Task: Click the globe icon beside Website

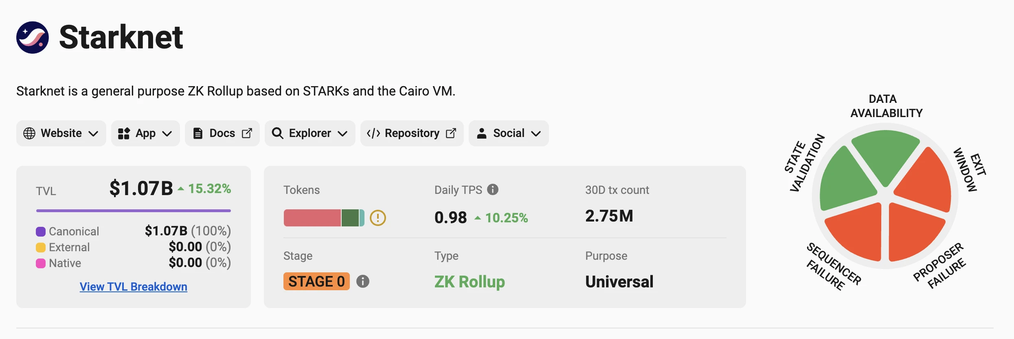Action: [x=29, y=133]
